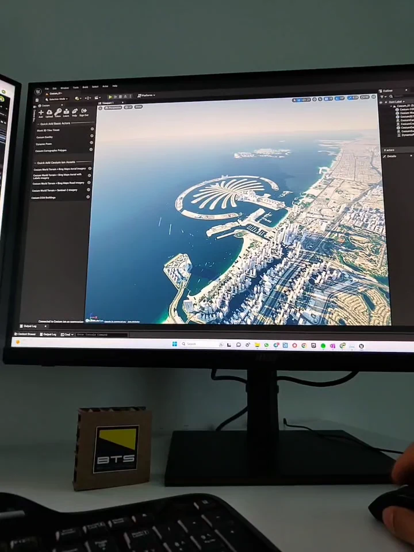Screen dimensions: 414x552
Task: Click the Stop button in toolbar
Action: 120,97
